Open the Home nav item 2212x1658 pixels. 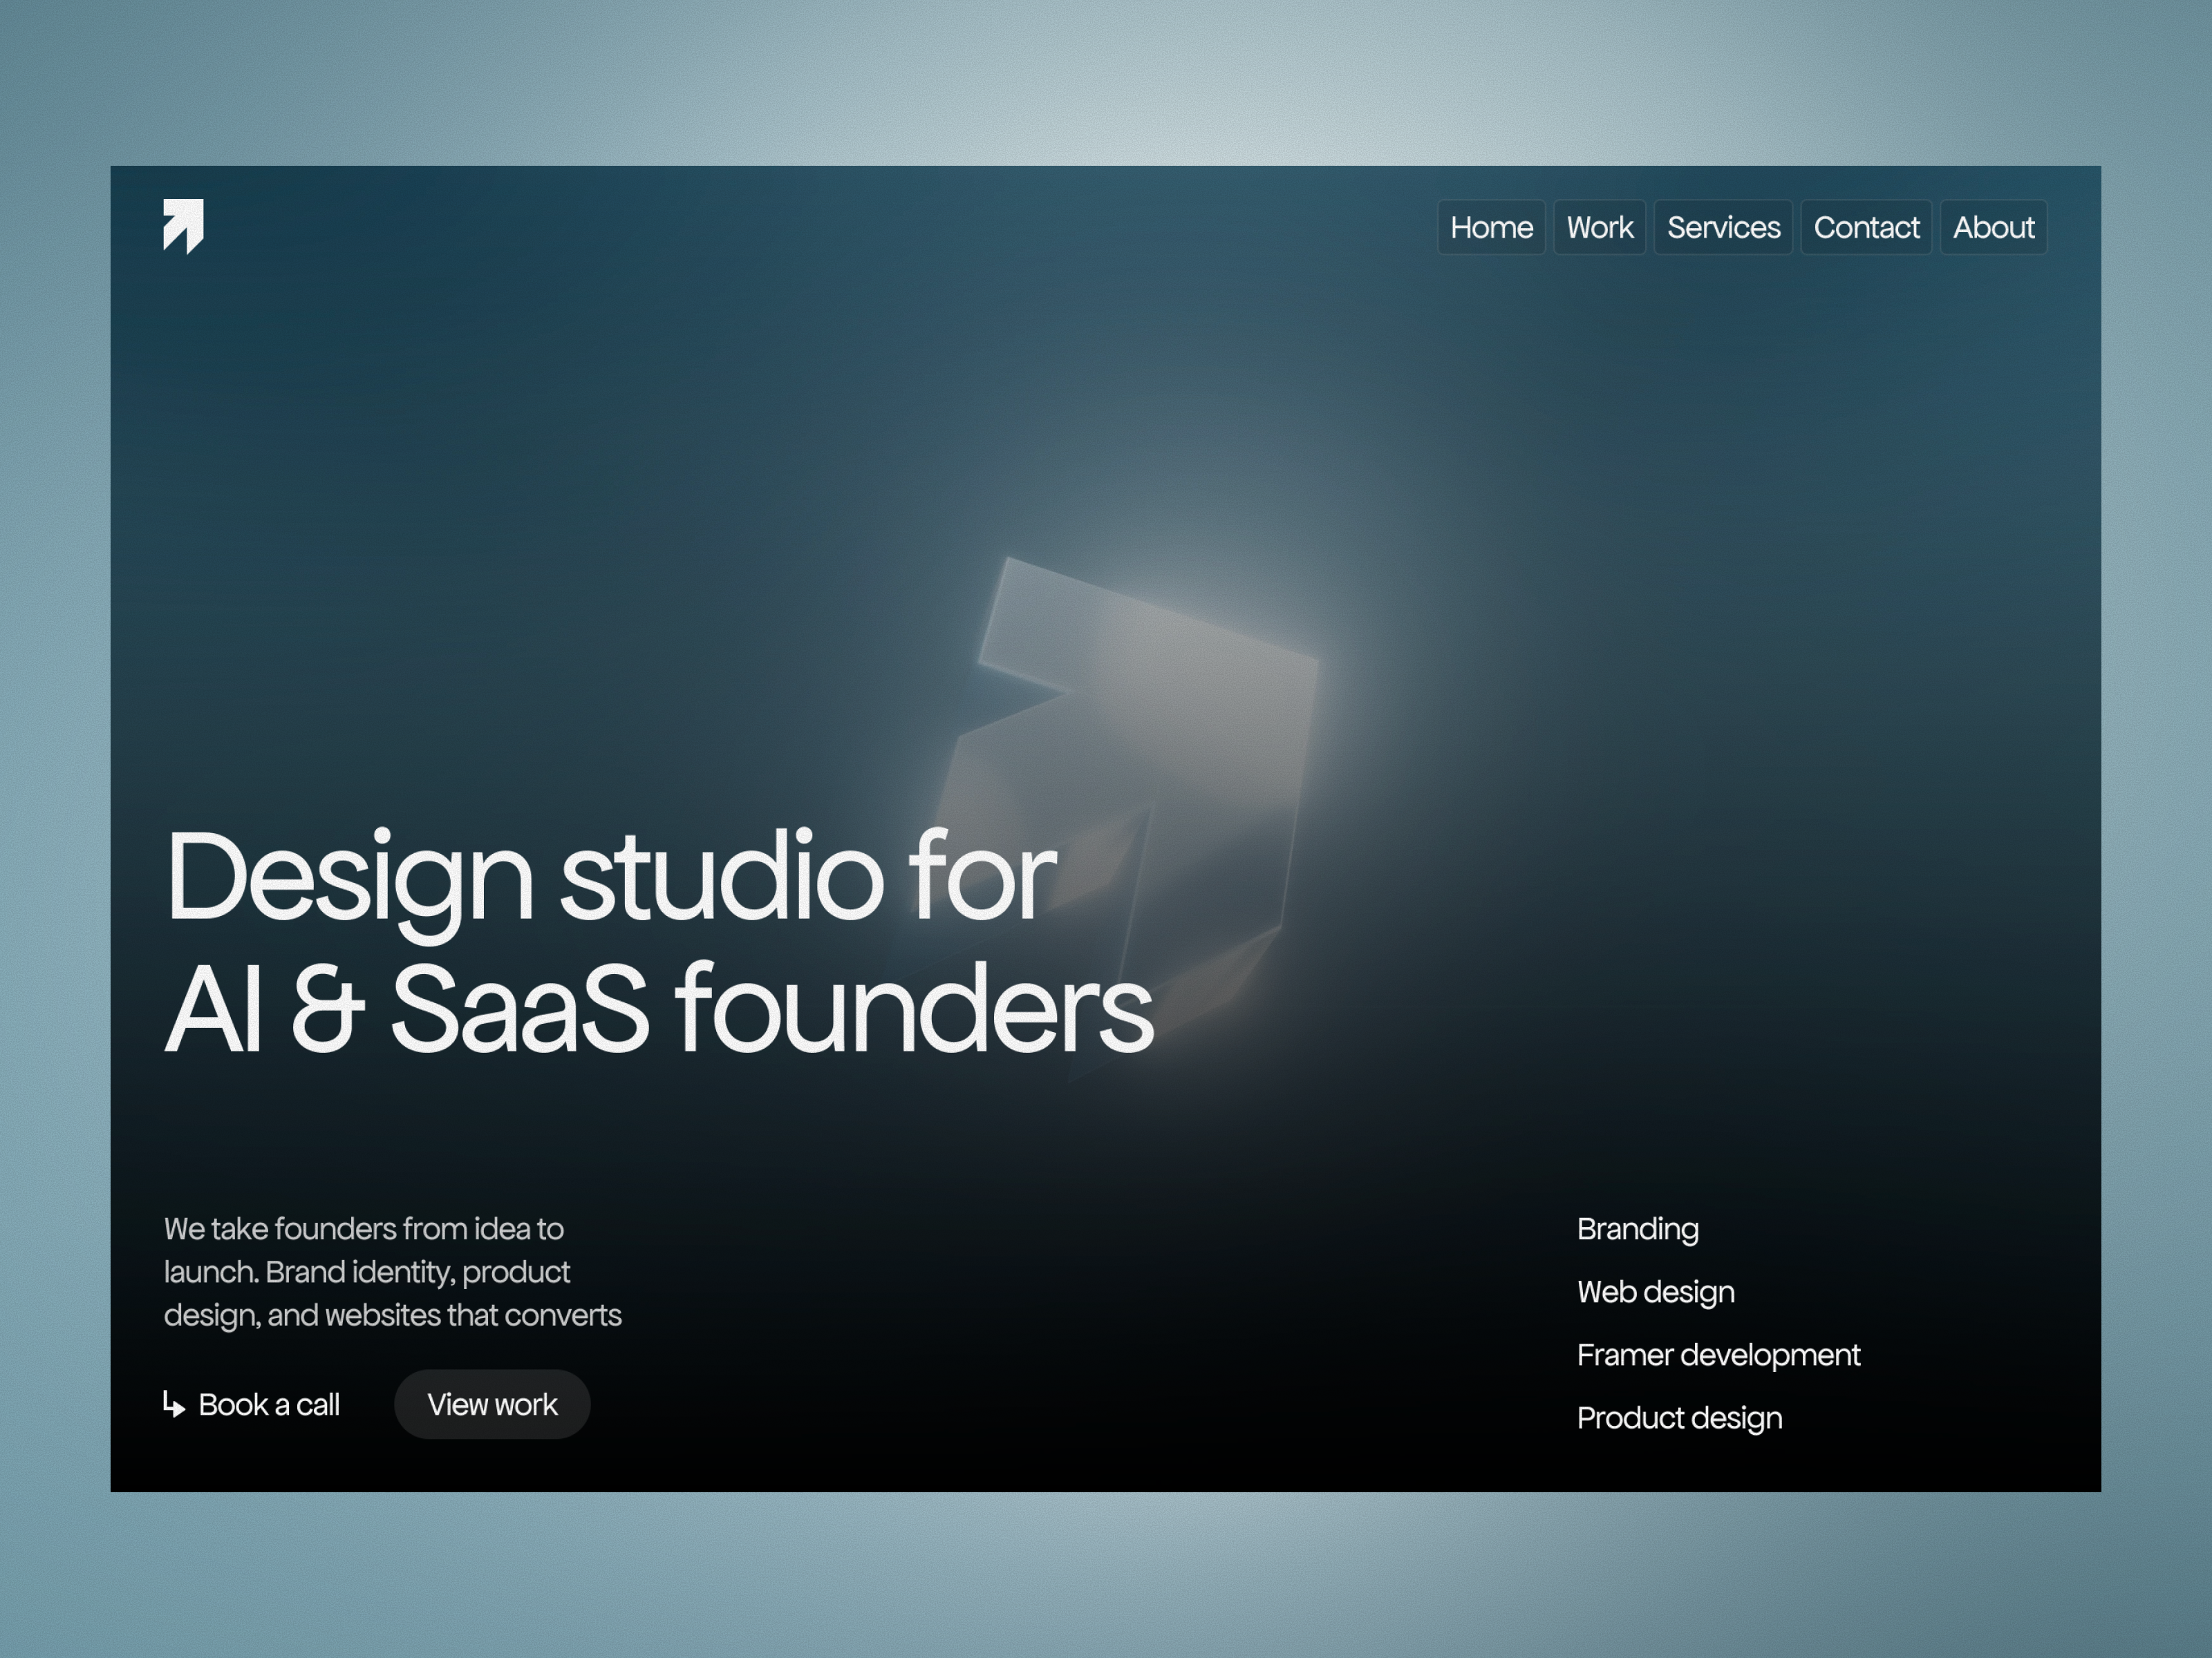pos(1491,227)
